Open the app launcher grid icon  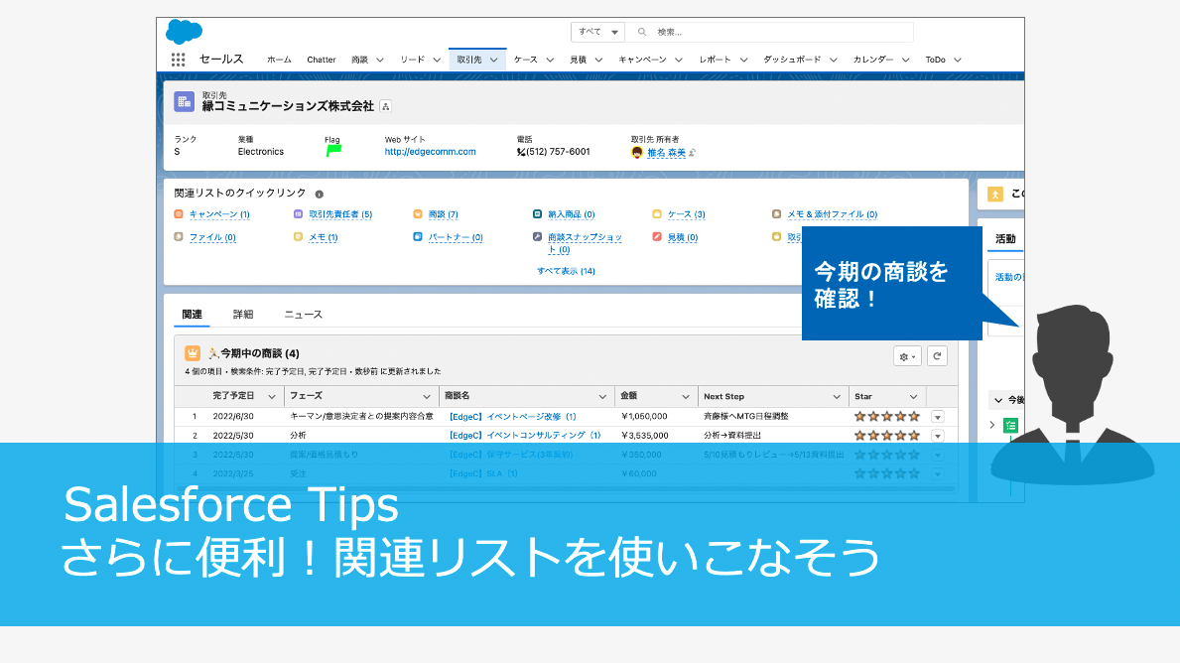(178, 60)
